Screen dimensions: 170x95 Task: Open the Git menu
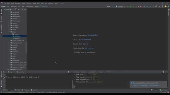coord(46,3)
